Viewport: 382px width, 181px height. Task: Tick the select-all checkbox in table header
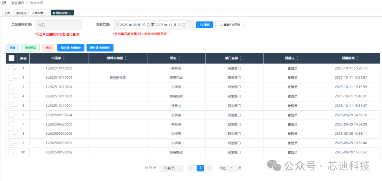pos(11,58)
